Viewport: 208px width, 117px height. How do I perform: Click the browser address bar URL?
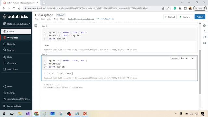(x=88, y=8)
